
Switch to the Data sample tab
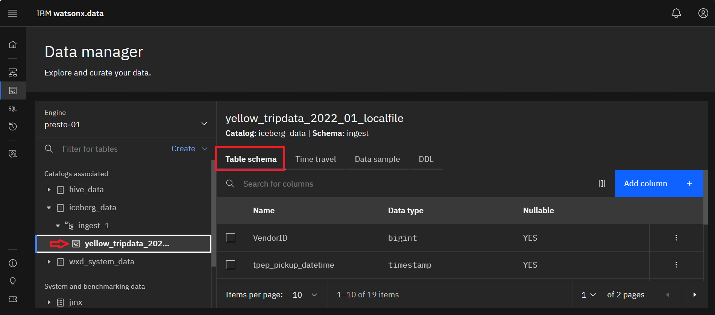point(377,159)
